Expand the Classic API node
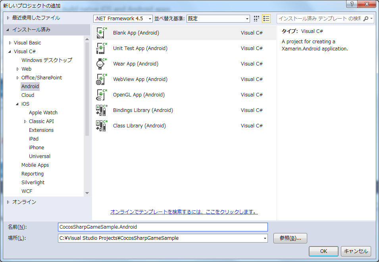 (25, 121)
